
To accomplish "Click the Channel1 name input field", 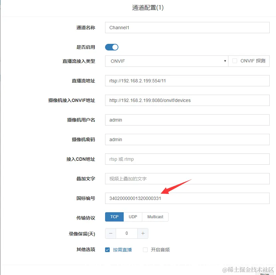I will [x=187, y=28].
